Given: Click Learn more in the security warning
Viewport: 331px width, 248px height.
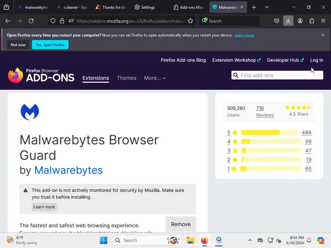Looking at the screenshot, I should coord(44,207).
